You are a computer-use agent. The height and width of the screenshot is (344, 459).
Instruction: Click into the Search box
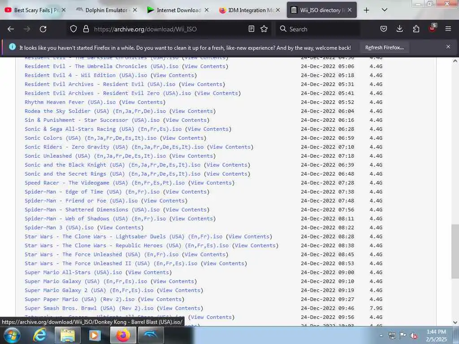pos(318,29)
